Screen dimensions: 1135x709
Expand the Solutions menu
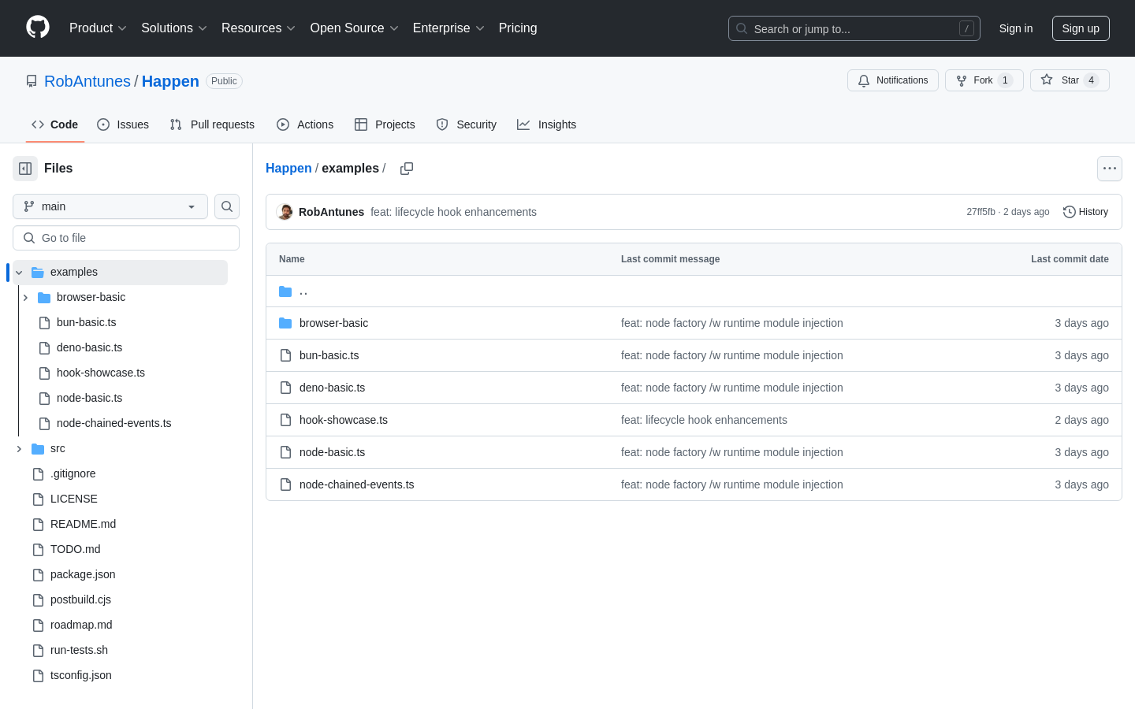[174, 28]
